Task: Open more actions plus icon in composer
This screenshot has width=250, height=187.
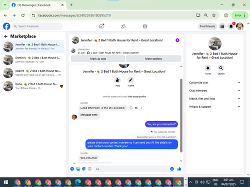Action: [x=72, y=169]
